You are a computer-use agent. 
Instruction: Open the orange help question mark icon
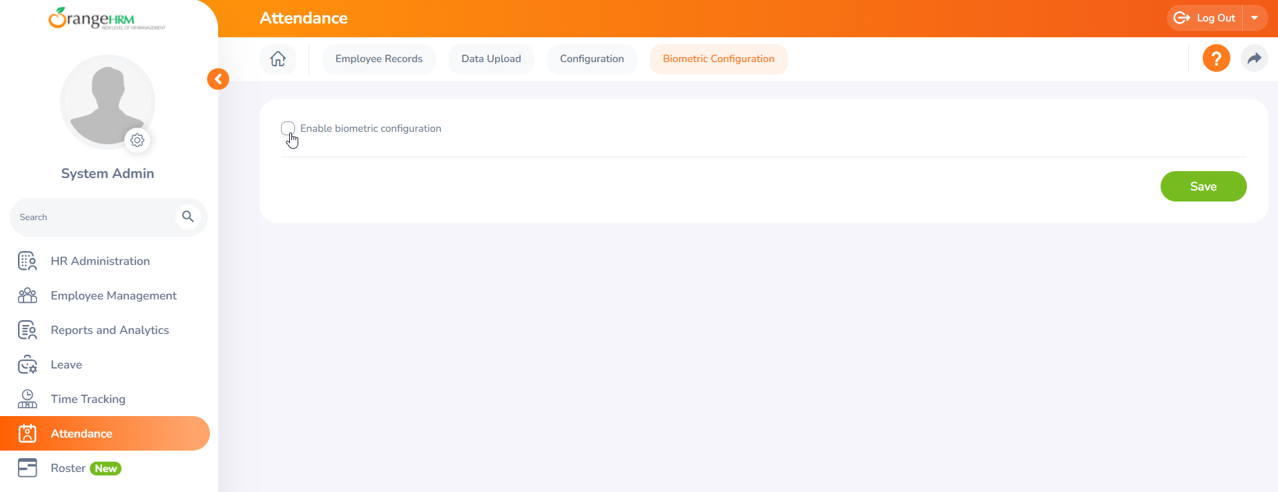click(x=1216, y=59)
